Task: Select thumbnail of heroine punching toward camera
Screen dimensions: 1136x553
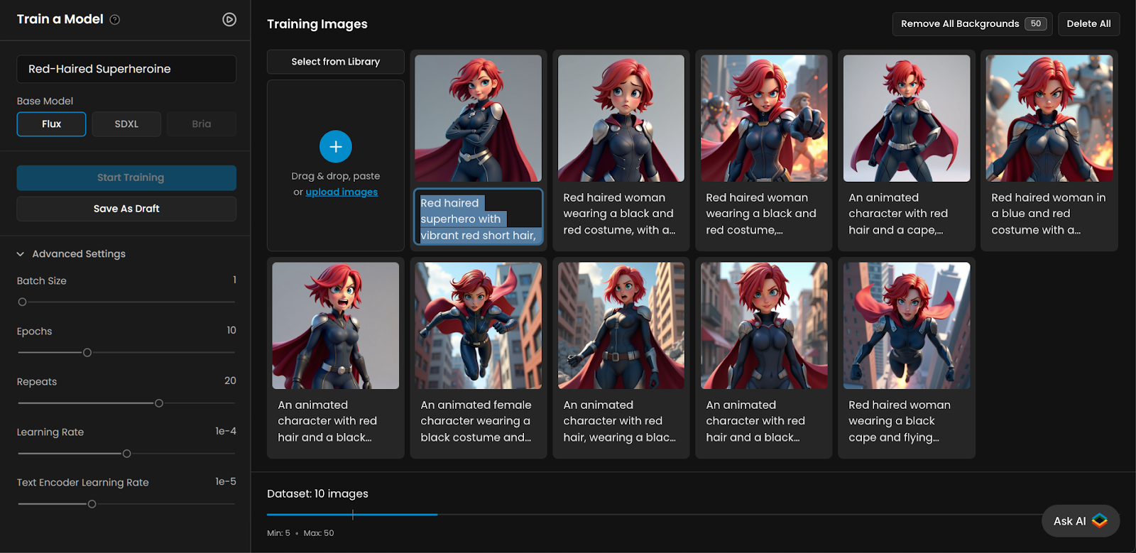Action: (764, 119)
